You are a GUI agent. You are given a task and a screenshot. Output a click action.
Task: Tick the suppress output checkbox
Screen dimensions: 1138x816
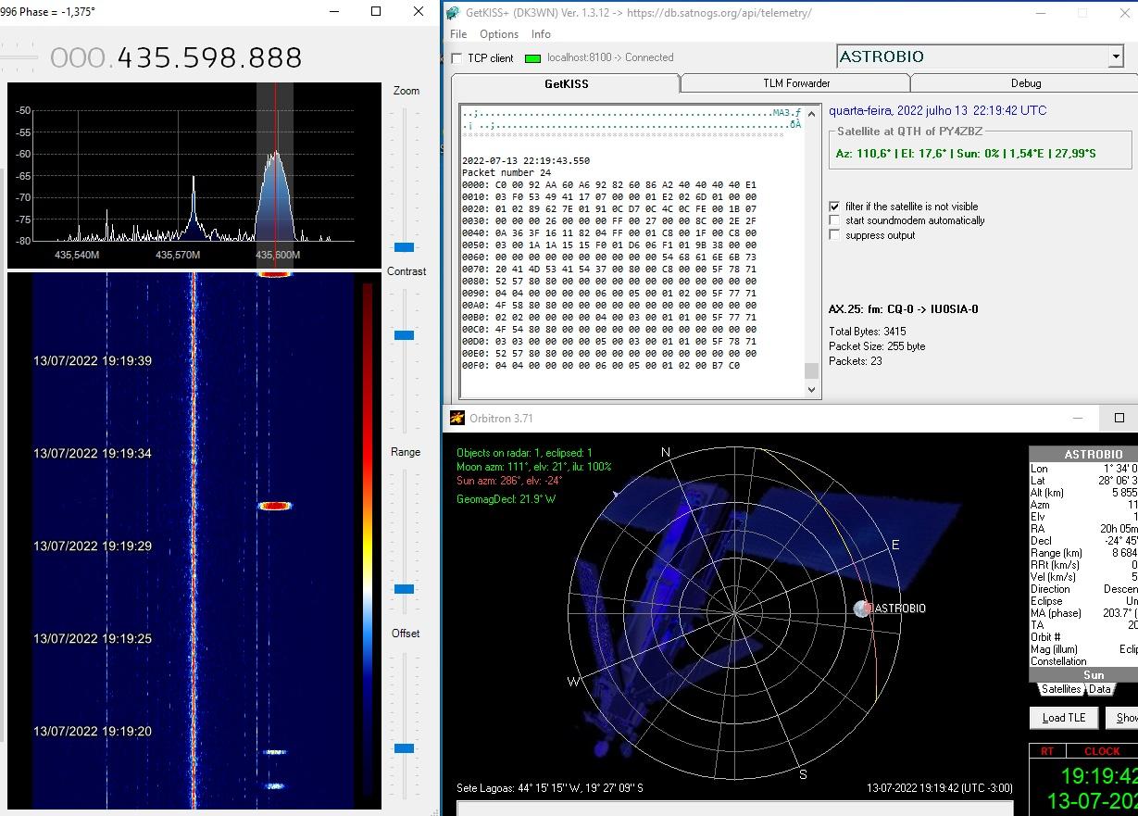tap(834, 235)
